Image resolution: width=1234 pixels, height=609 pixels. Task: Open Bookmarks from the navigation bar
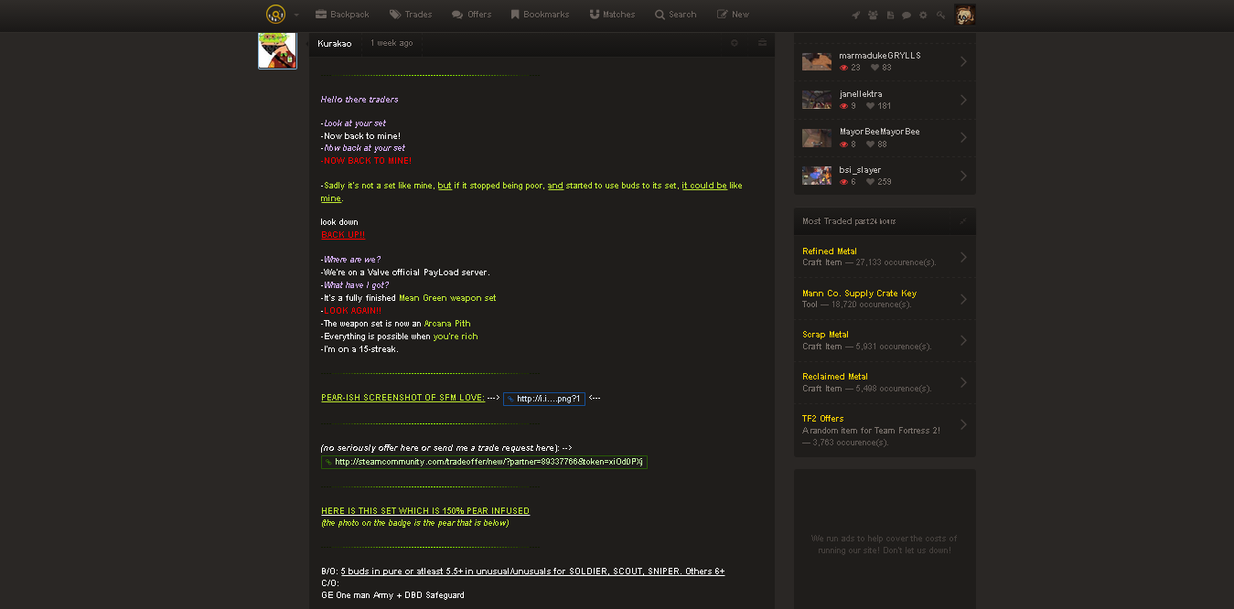[540, 15]
